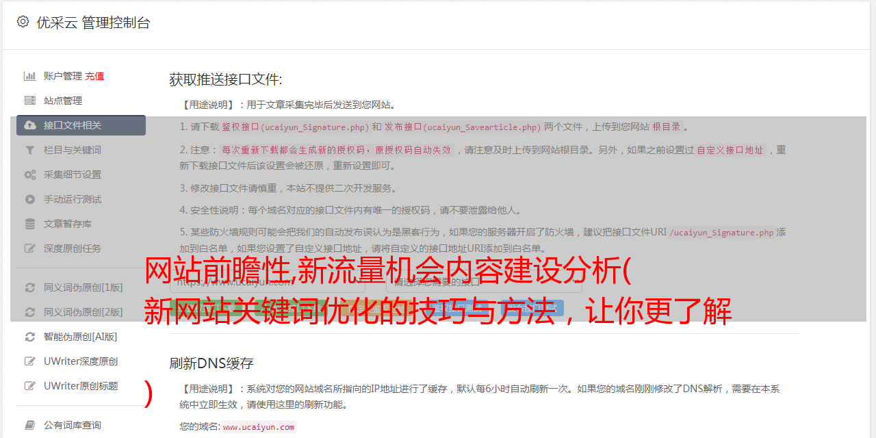Click the blue 发布接口测试 button
The width and height of the screenshot is (876, 438).
532,309
